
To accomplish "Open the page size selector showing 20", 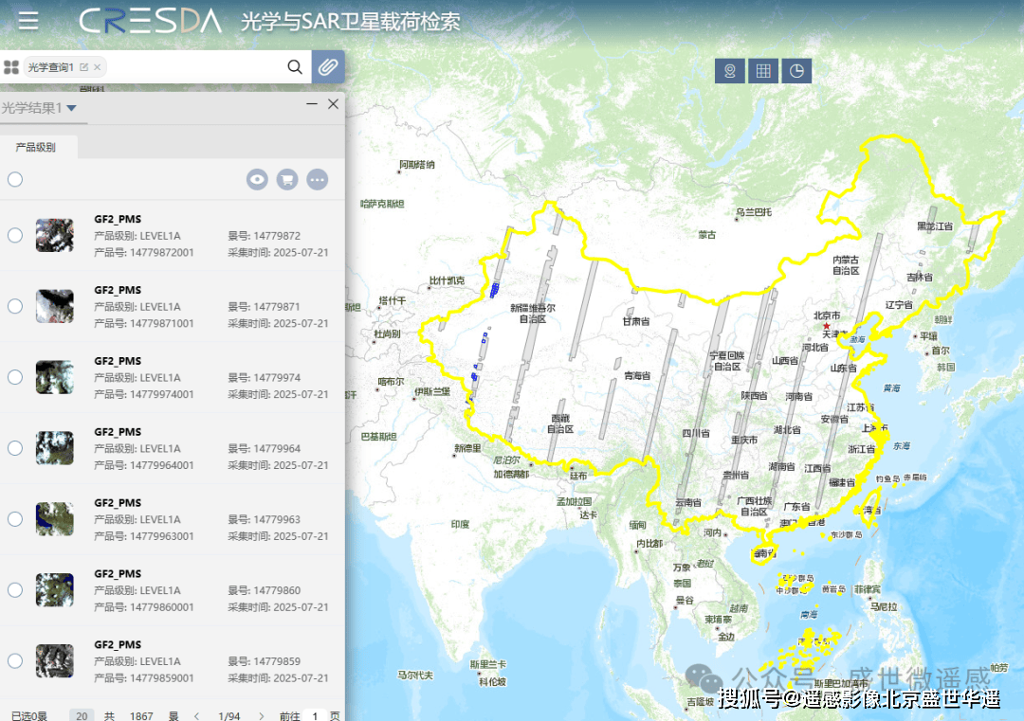I will (x=82, y=715).
